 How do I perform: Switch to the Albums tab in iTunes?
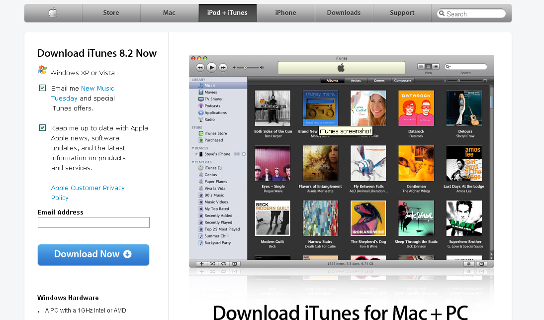point(332,81)
